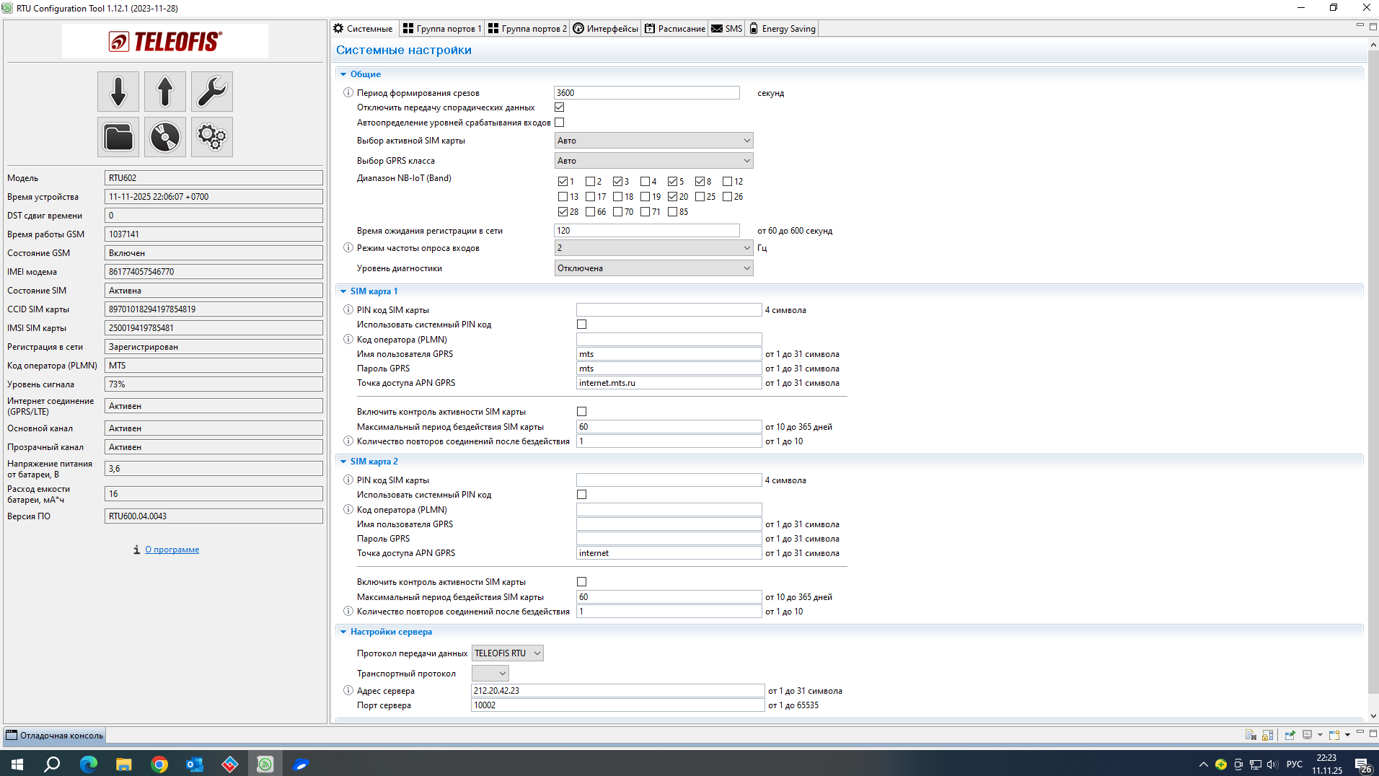The image size is (1379, 776).
Task: Click the down arrow read-from-device icon
Action: 118,92
